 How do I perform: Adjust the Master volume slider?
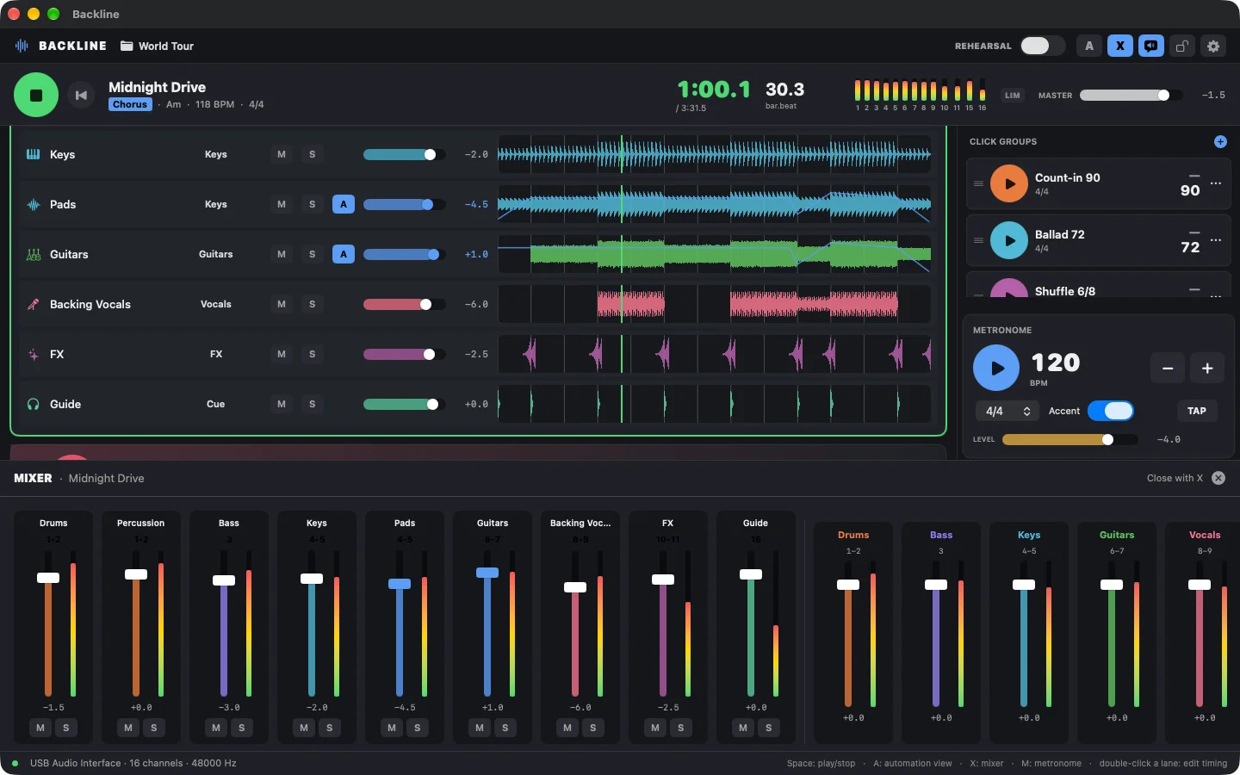click(1130, 96)
